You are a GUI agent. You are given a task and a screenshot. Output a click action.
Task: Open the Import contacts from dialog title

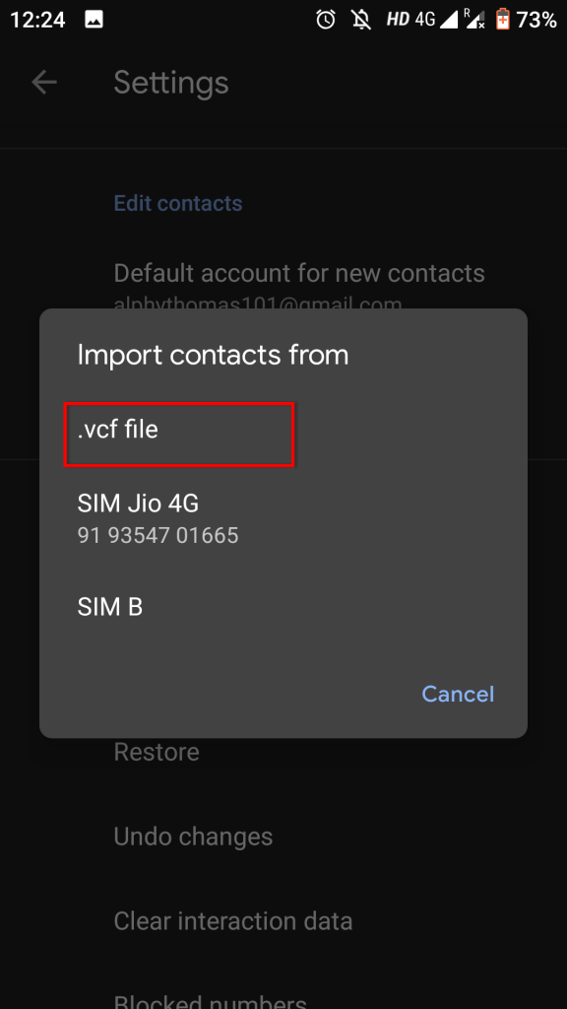[x=213, y=355]
